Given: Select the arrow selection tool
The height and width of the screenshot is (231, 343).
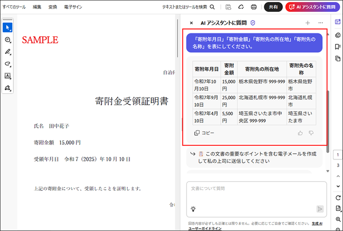Looking at the screenshot, I should (7, 28).
